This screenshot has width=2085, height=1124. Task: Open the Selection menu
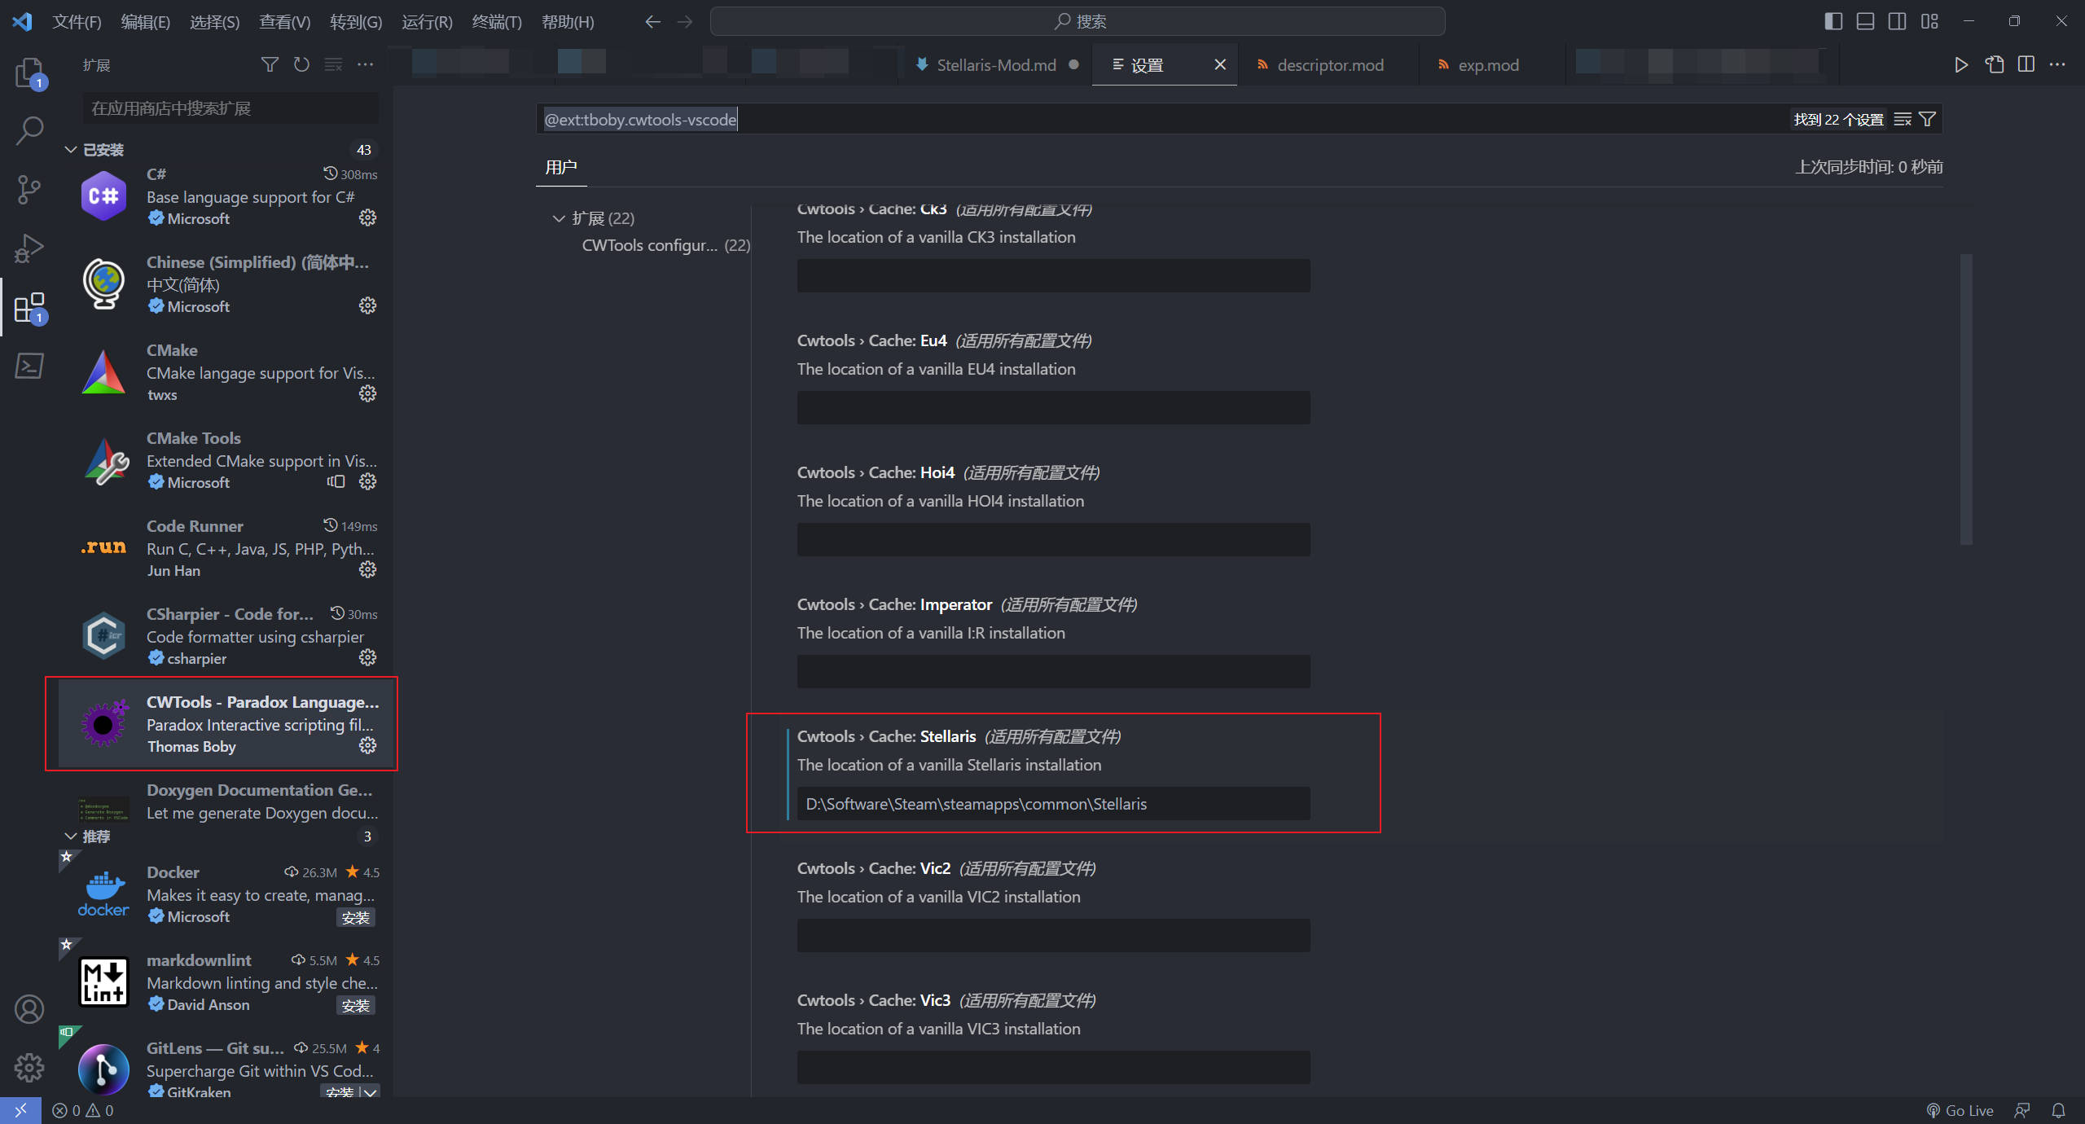[214, 22]
